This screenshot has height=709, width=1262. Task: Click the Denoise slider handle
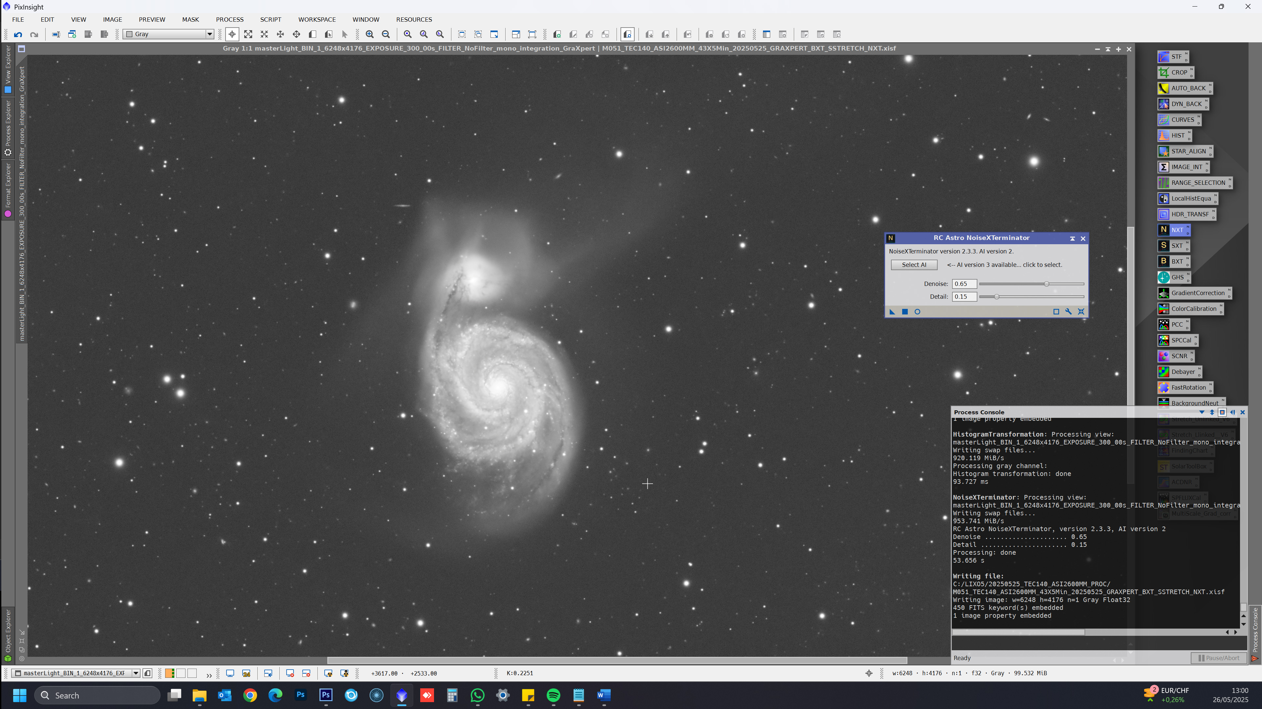pyautogui.click(x=1046, y=284)
